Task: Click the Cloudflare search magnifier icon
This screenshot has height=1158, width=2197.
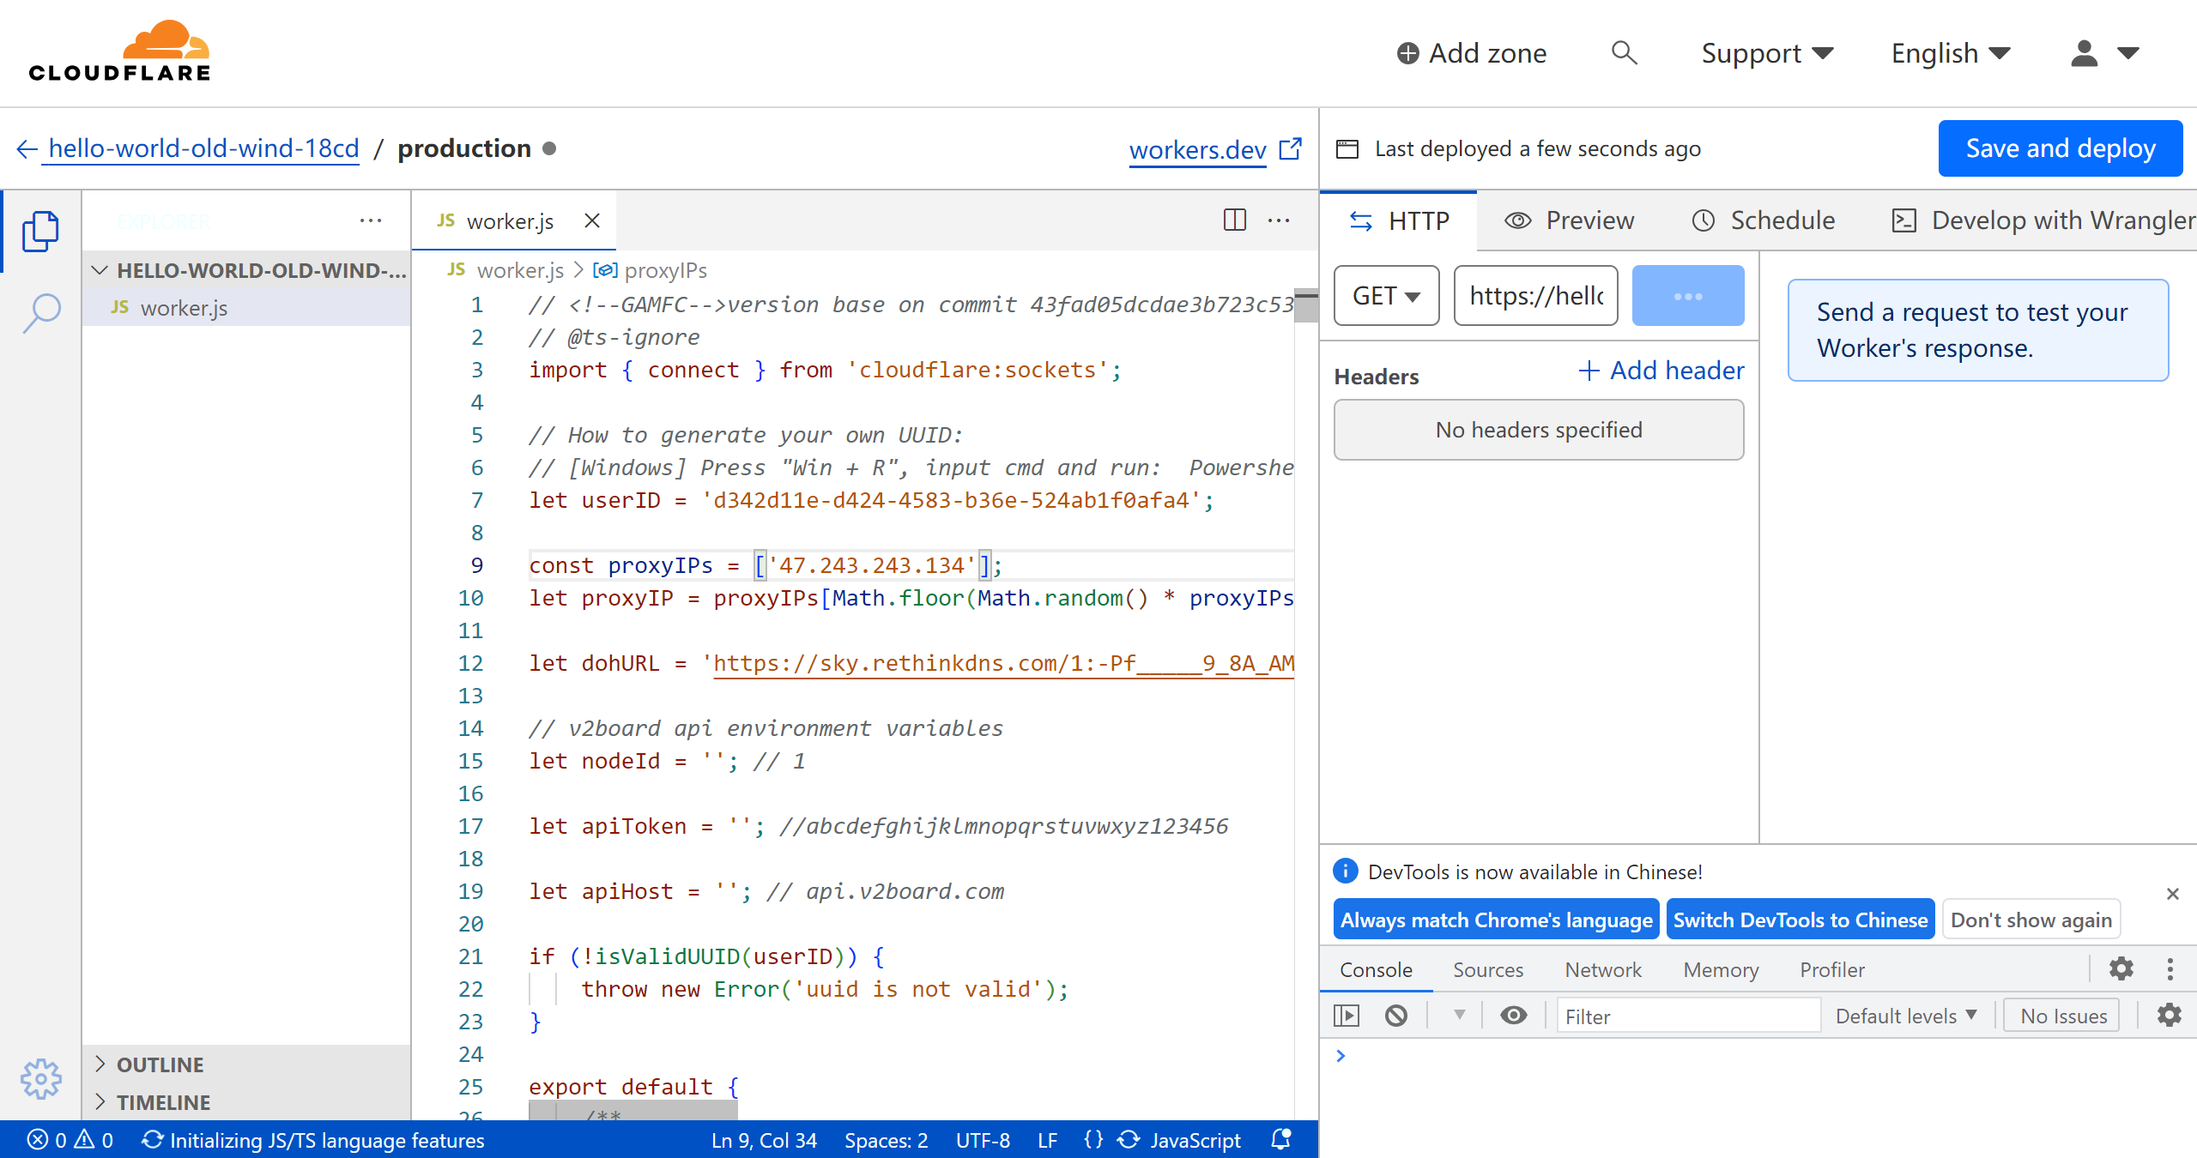Action: (x=1624, y=53)
